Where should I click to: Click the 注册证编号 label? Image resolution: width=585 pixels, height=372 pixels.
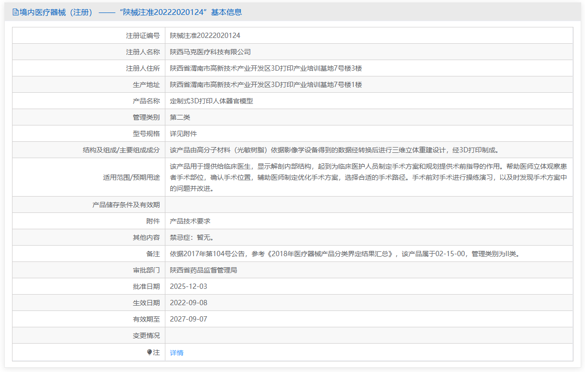(x=143, y=36)
